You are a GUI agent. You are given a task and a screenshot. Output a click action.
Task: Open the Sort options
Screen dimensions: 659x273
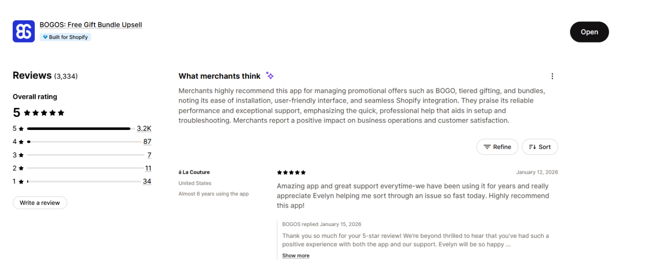tap(540, 147)
